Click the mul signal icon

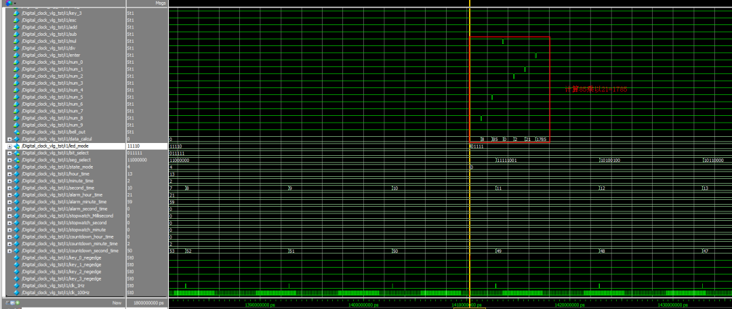tap(17, 41)
